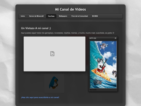Viewport: 141px width, 106px height.
Task: Open the surfing cat picture
Action: click(103, 65)
